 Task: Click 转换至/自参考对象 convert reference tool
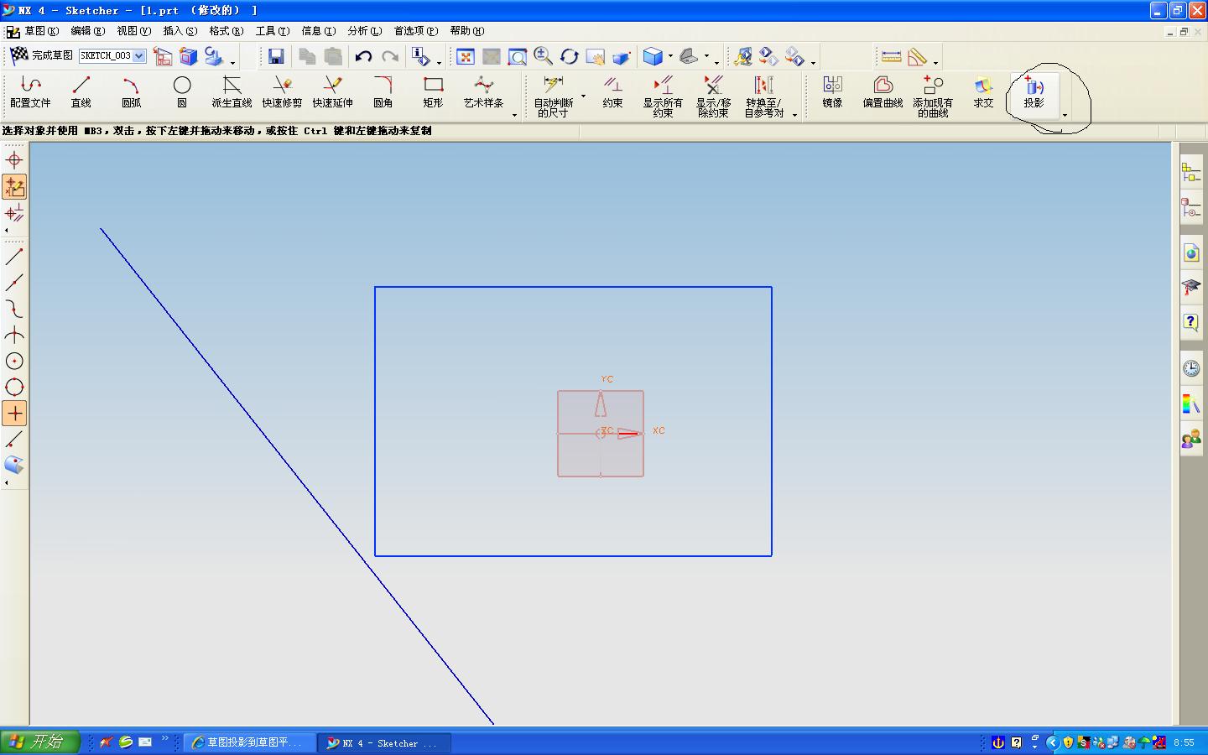click(763, 96)
